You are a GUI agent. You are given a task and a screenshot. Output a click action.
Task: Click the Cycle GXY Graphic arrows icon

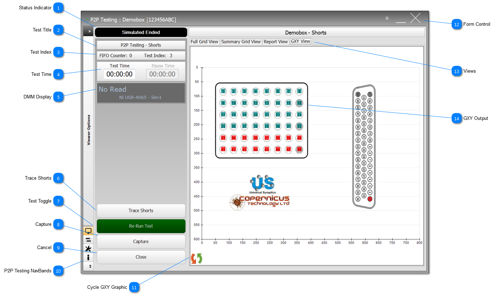click(x=196, y=258)
